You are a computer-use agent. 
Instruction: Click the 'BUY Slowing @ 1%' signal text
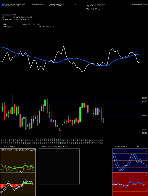(46, 27)
